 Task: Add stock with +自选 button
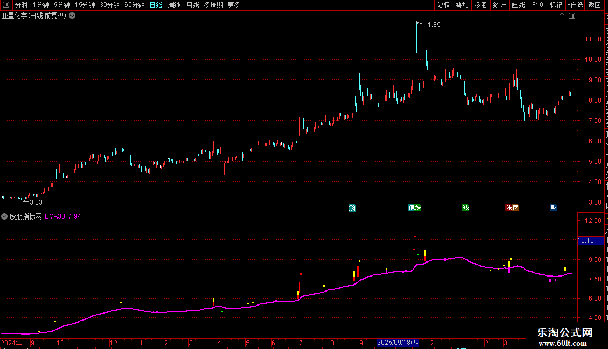[575, 5]
